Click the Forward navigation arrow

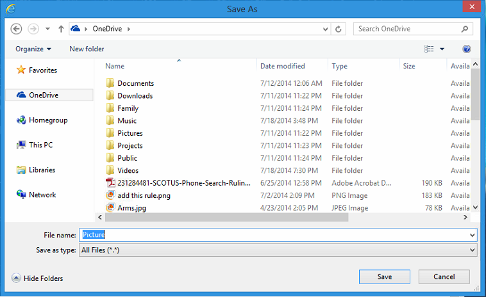point(33,29)
